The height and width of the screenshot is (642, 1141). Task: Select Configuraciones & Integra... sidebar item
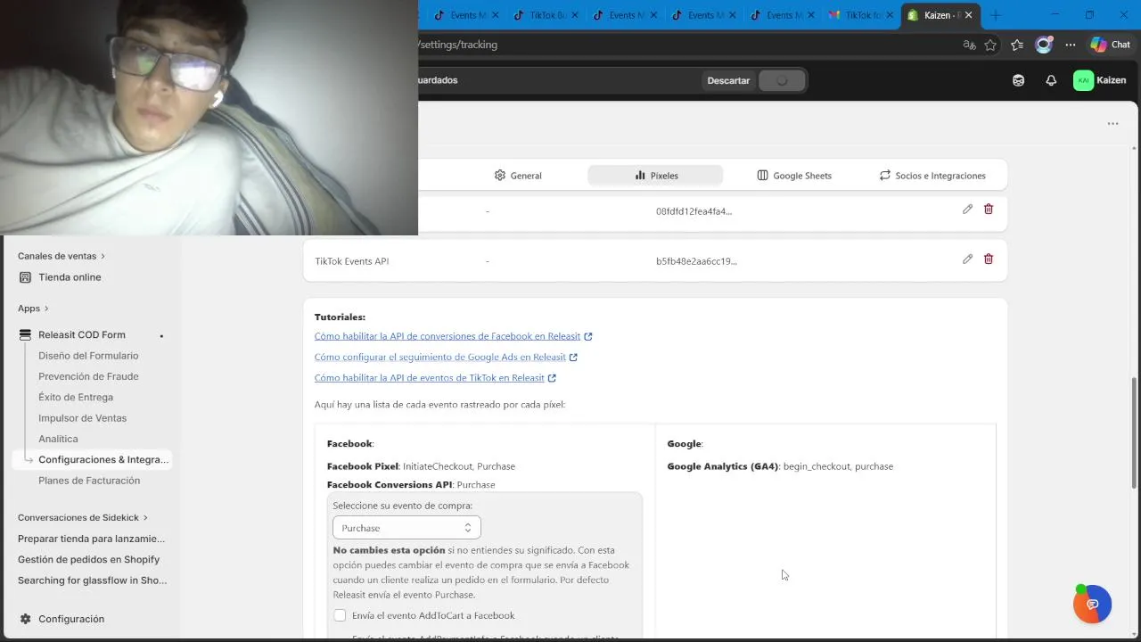tap(91, 460)
